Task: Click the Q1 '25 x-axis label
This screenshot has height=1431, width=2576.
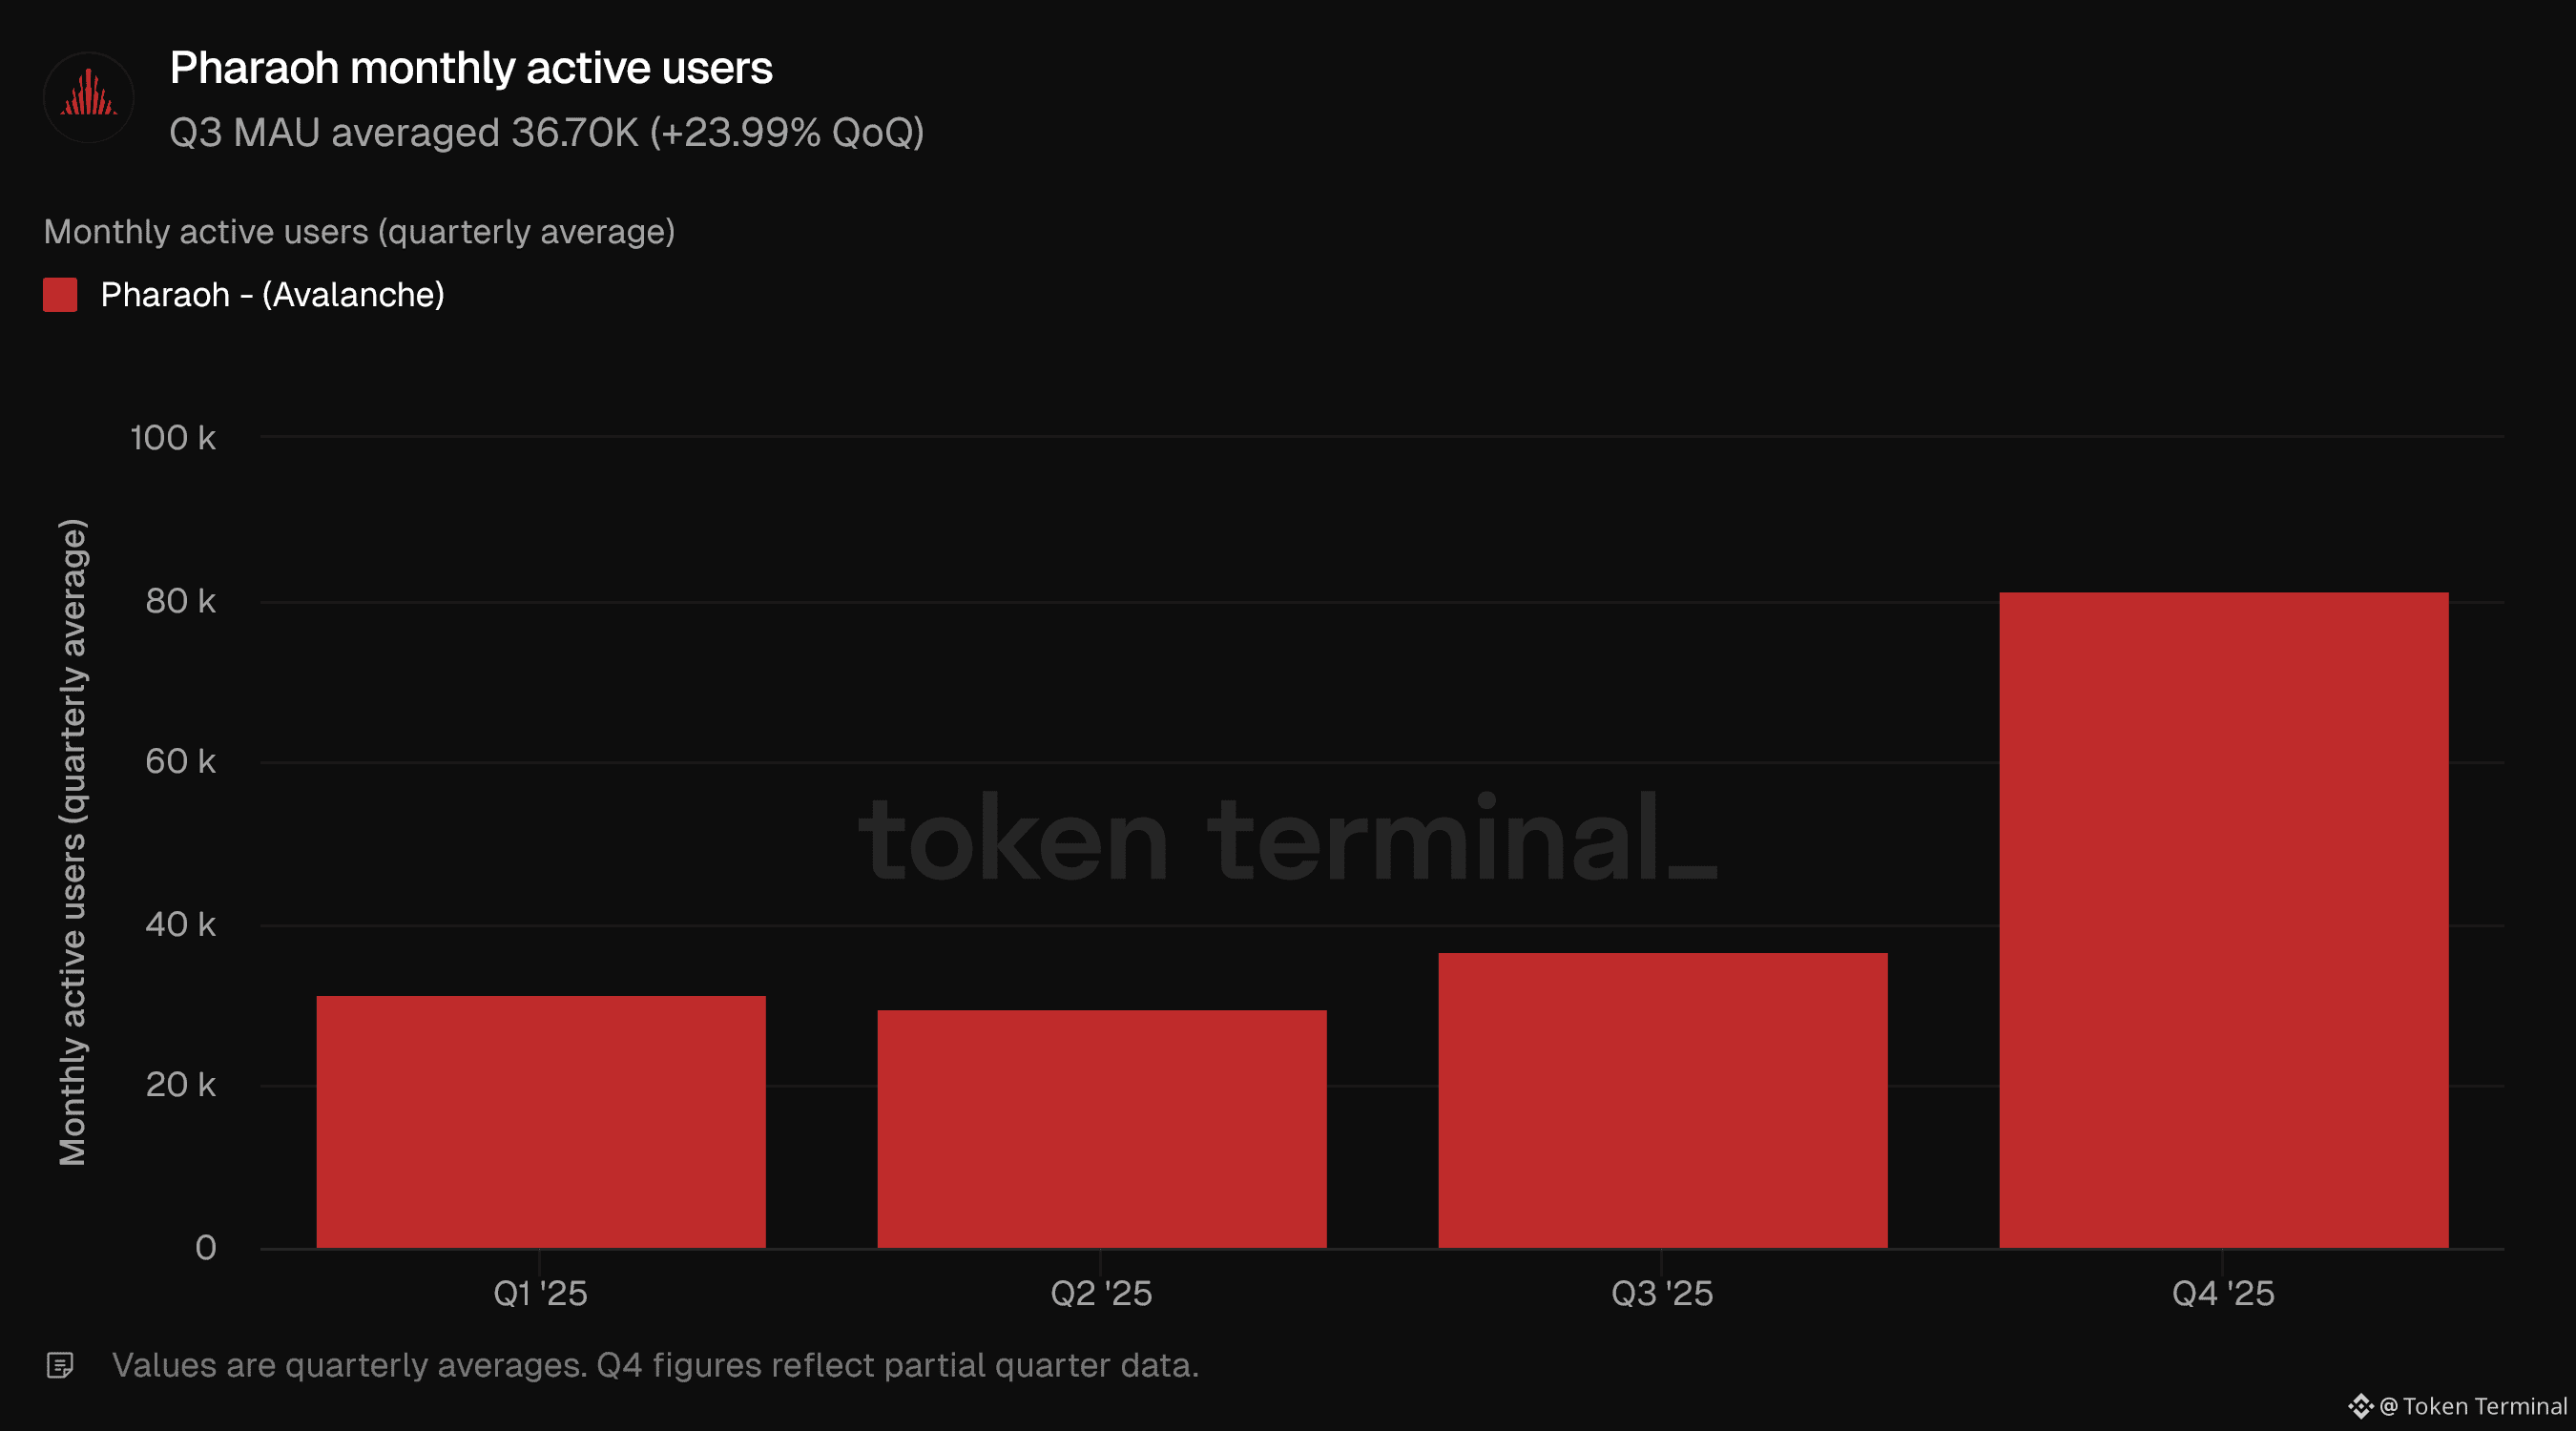Action: click(540, 1293)
